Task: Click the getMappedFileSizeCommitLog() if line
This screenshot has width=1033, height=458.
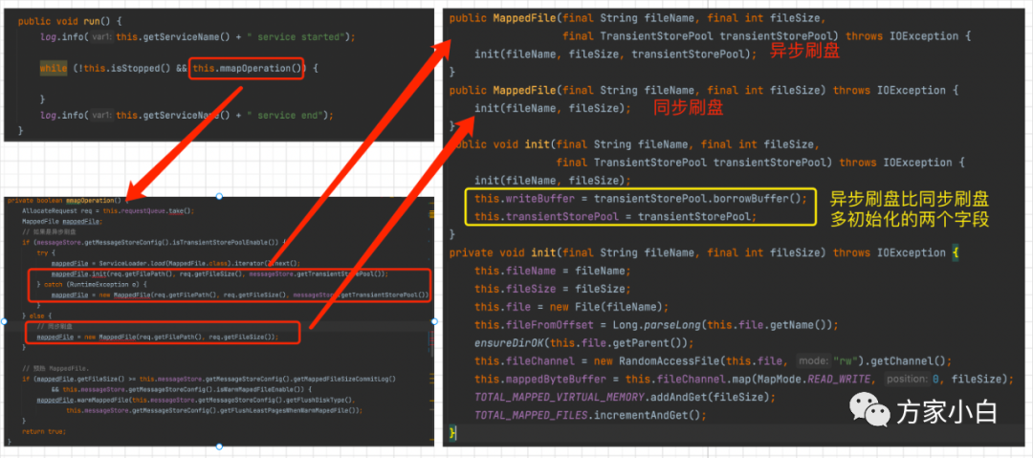Action: (209, 379)
